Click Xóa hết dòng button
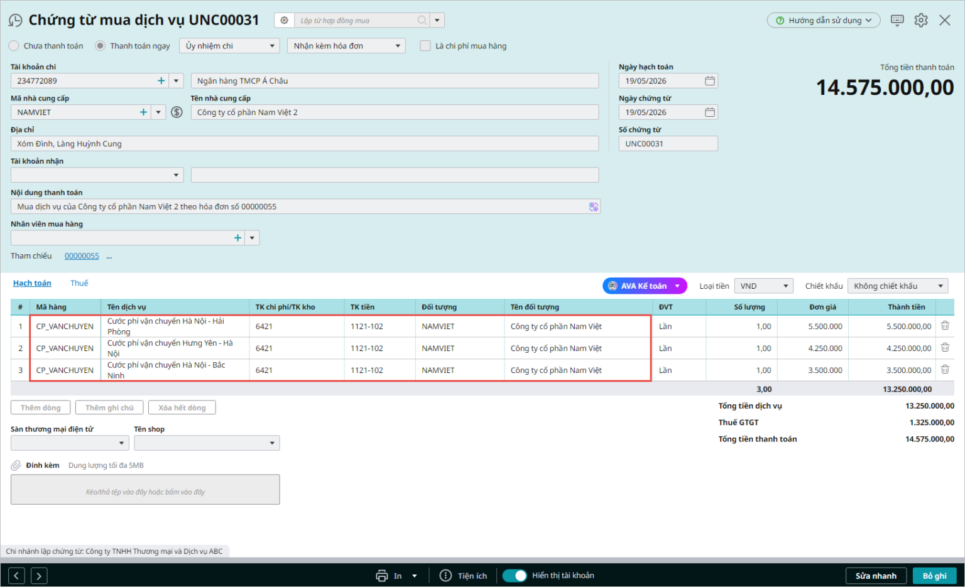The image size is (965, 587). [x=182, y=407]
